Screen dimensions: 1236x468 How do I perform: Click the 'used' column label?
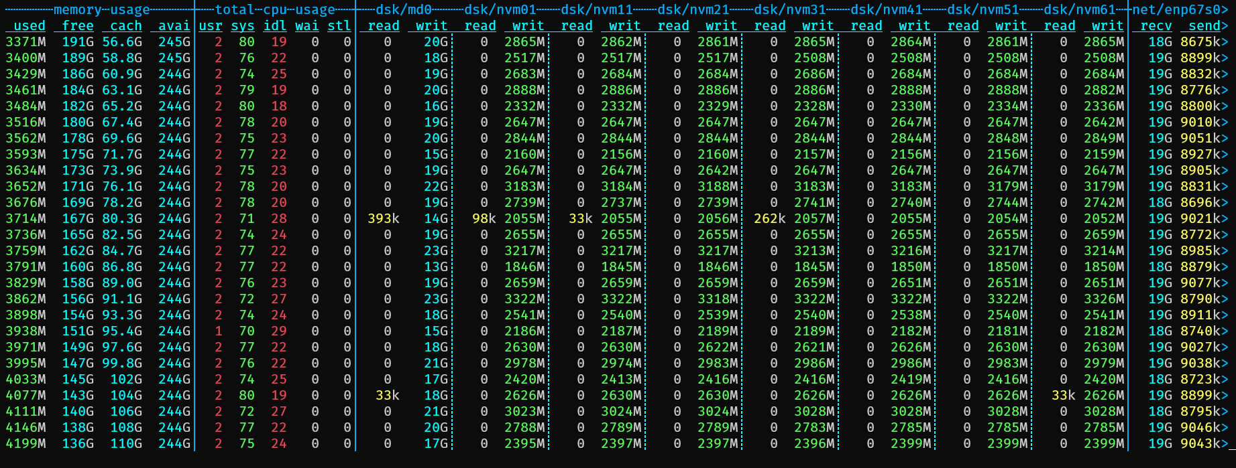coord(30,25)
